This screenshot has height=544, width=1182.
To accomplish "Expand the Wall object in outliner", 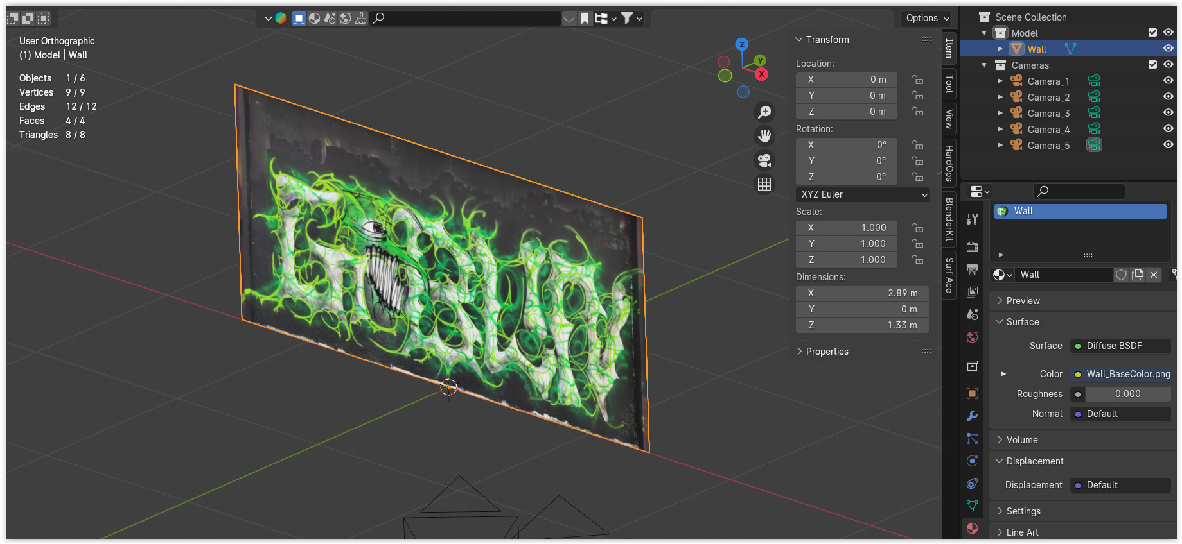I will point(1000,49).
